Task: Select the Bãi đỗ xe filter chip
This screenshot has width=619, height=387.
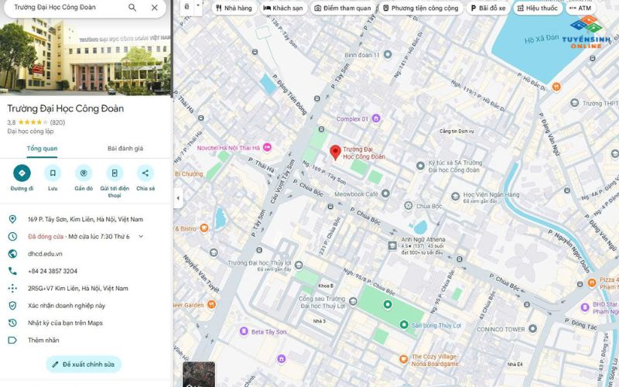Action: 488,8
